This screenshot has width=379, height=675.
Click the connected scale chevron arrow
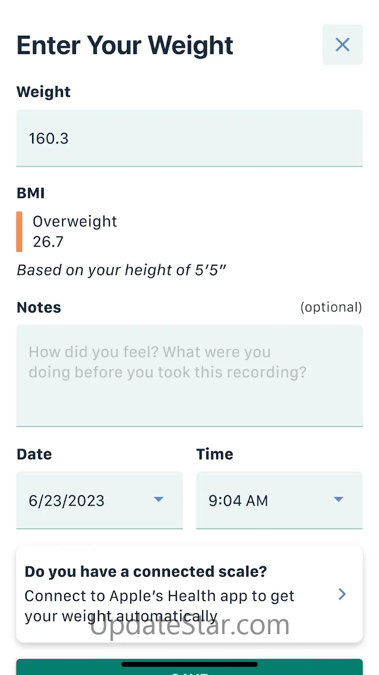343,594
